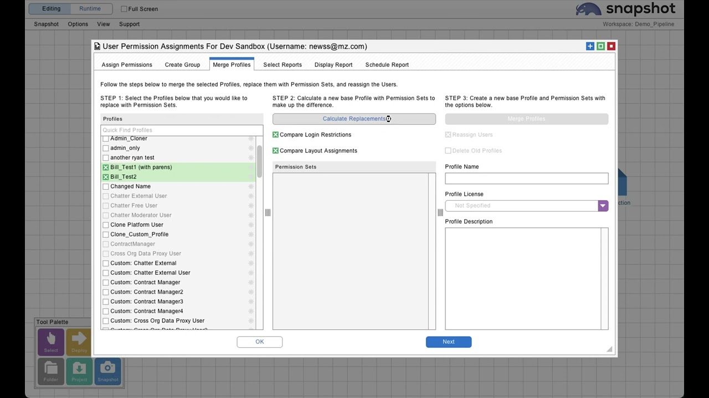Click the Folder tool icon

coord(50,371)
